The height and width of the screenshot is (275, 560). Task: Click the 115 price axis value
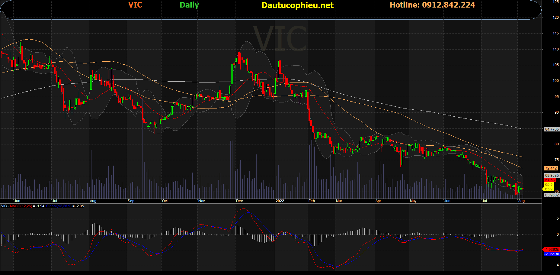(x=556, y=33)
